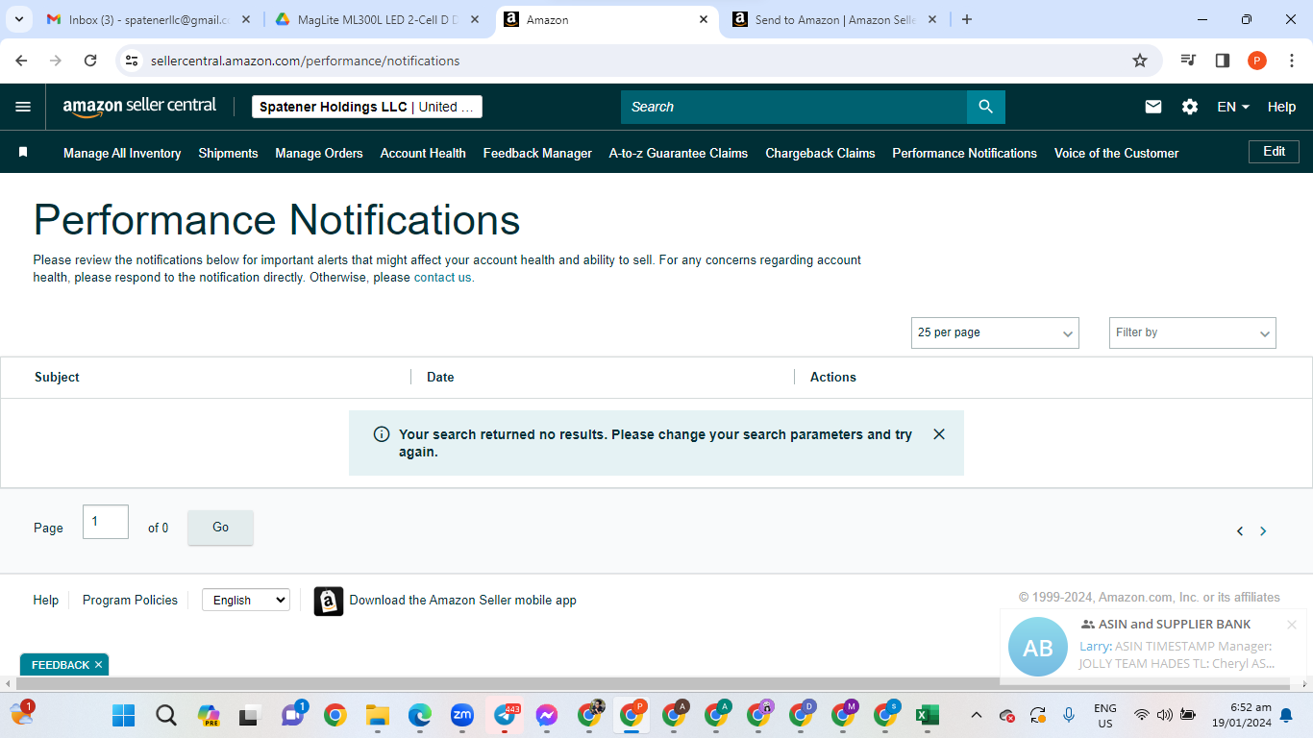Click the Go button for pagination
Image resolution: width=1313 pixels, height=738 pixels.
pos(220,528)
